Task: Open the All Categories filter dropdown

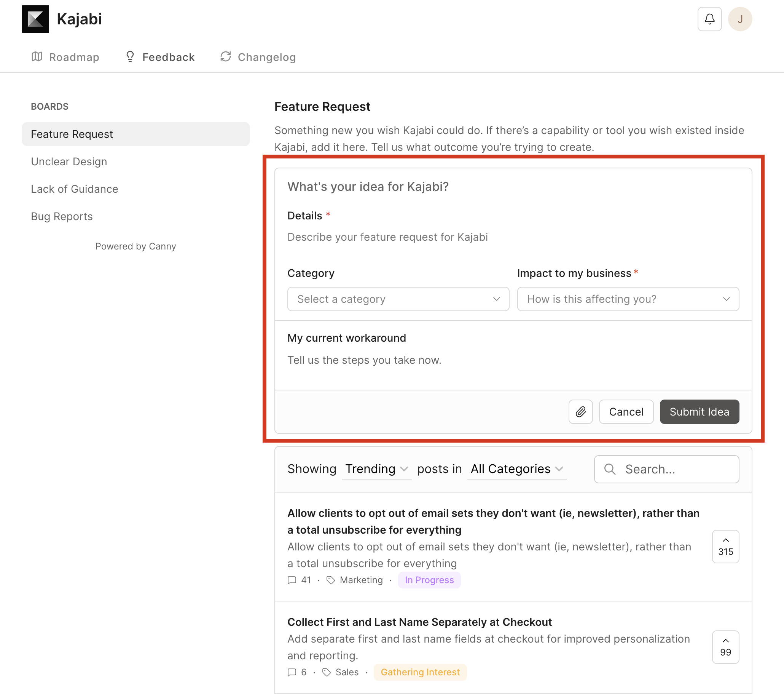Action: (517, 469)
